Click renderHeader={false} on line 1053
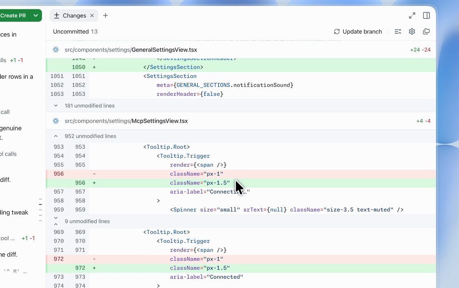 coord(190,94)
